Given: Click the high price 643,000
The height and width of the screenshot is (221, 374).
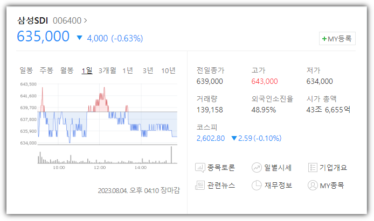Looking at the screenshot, I should click(265, 81).
